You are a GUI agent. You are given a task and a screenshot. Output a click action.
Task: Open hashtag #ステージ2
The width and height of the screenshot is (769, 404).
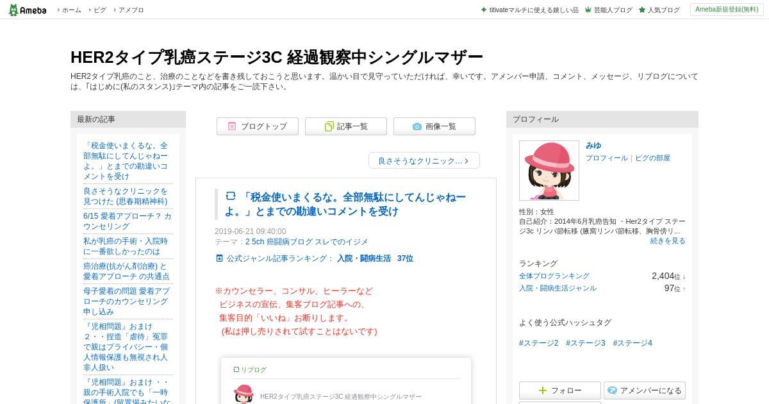tap(539, 343)
